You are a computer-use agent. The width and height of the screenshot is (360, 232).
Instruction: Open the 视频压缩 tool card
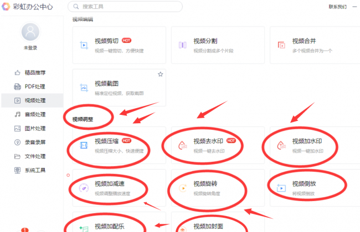click(x=119, y=145)
